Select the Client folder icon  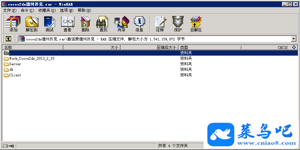6,75
